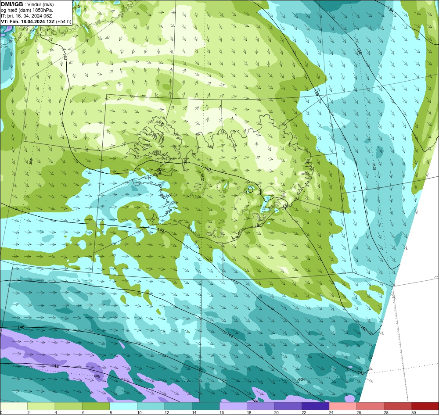The width and height of the screenshot is (439, 415).
Task: Click the '136' height contour label
Action: (359, 51)
